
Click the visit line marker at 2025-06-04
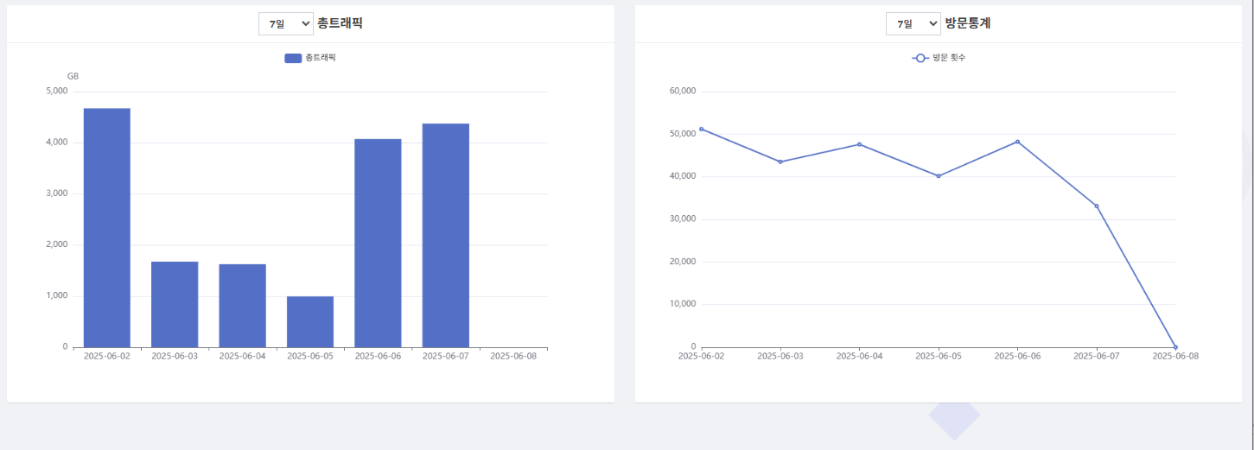click(x=859, y=144)
